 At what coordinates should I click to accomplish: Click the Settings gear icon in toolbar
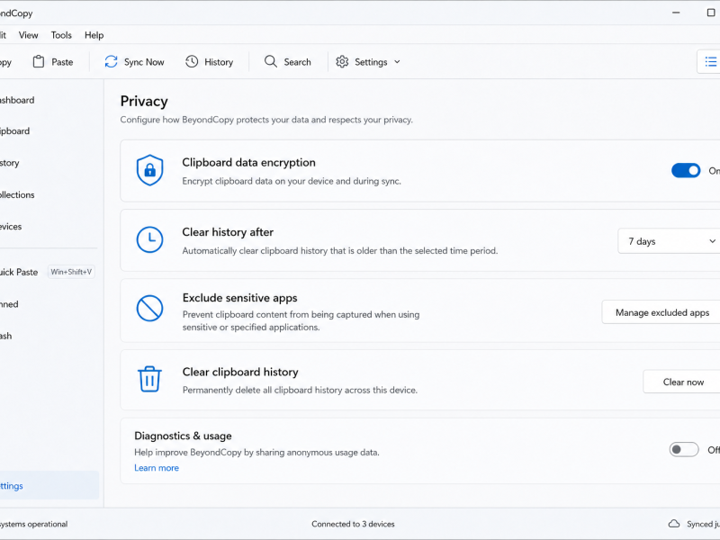(x=342, y=61)
